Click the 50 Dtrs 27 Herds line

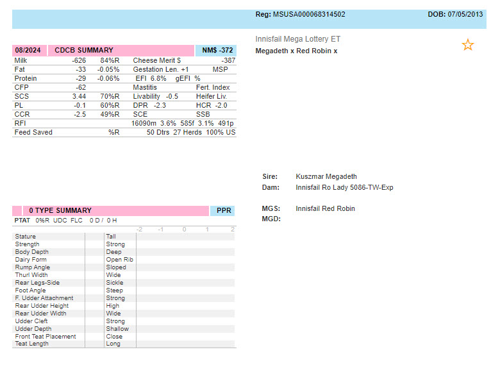(x=191, y=132)
